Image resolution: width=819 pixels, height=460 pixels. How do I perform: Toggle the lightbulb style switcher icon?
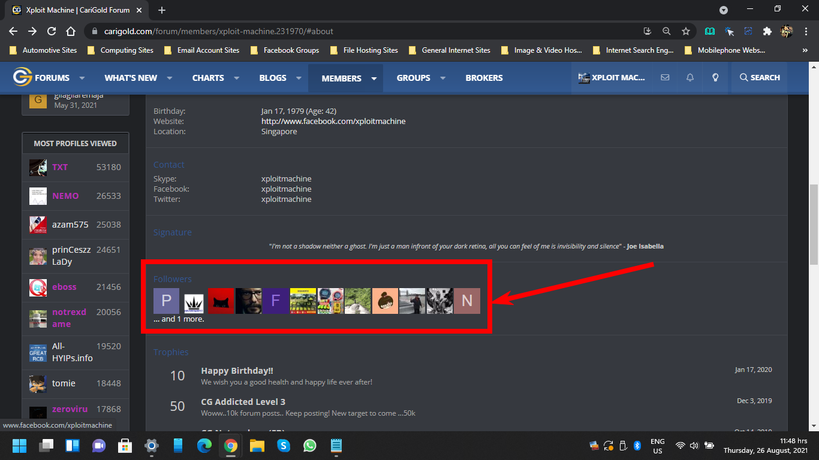coord(715,78)
